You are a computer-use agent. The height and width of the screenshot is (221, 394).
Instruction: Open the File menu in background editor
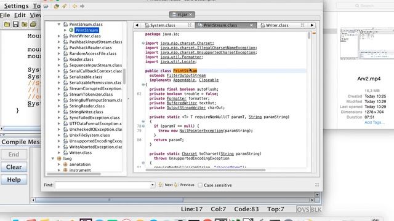(x=5, y=15)
